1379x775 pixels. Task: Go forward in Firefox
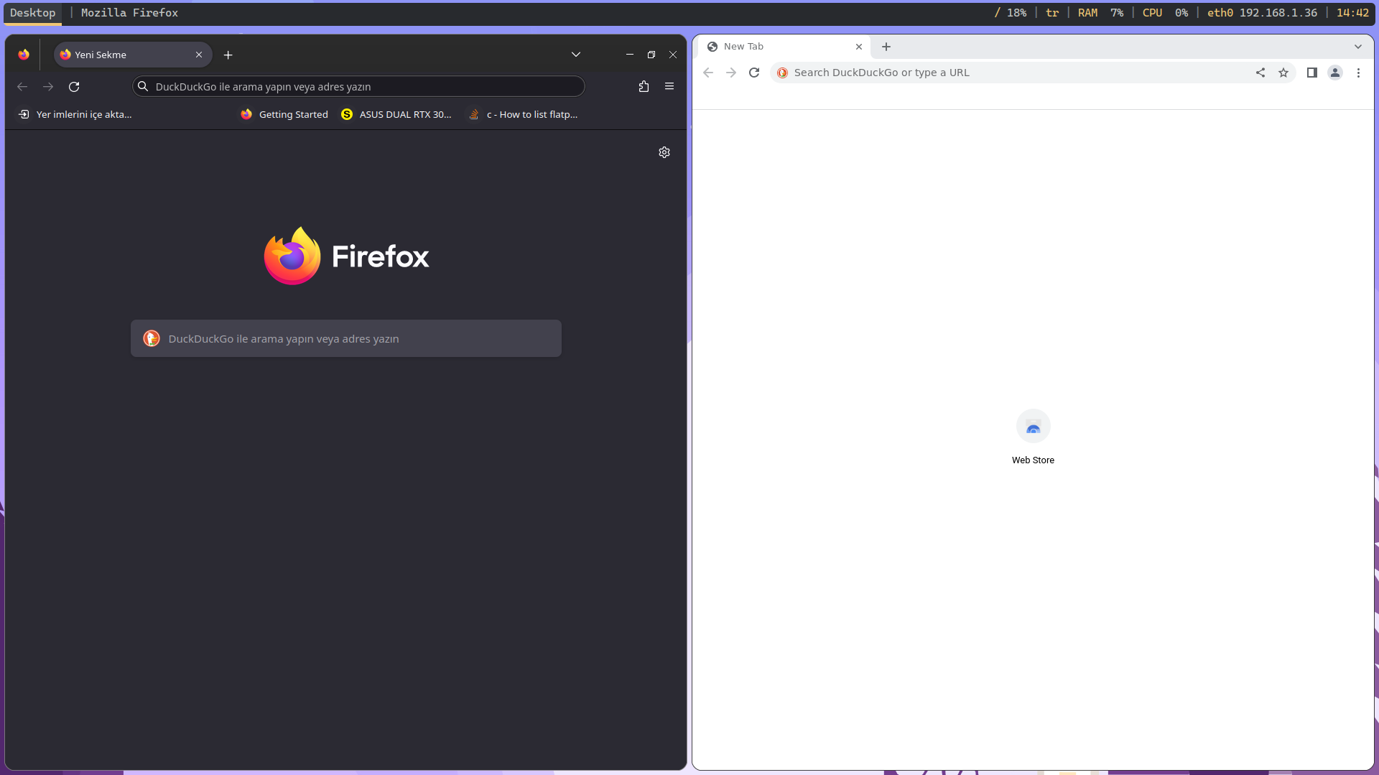pos(48,87)
